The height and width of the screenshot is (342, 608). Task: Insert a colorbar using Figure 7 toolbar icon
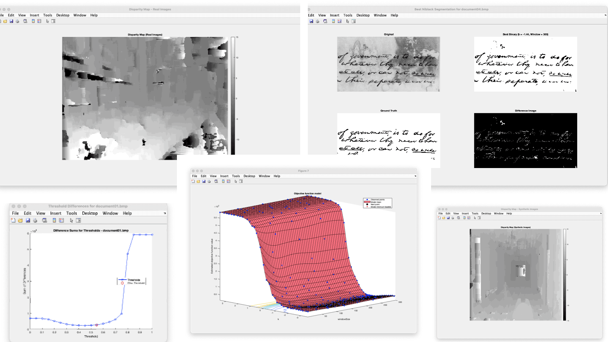click(223, 181)
